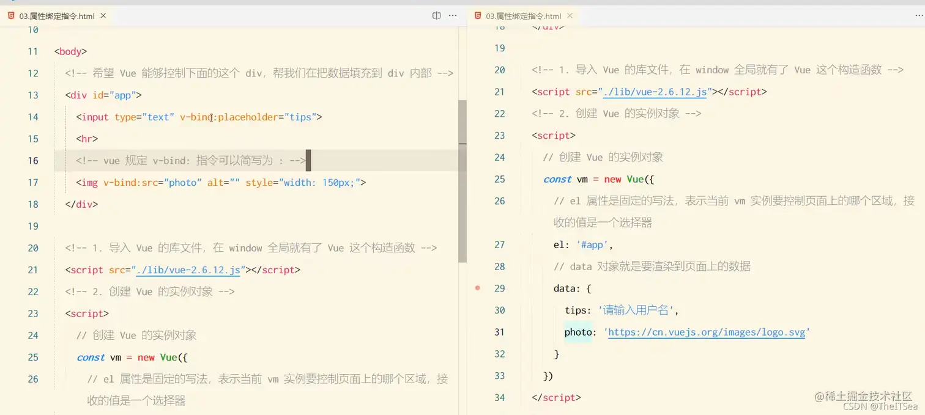Image resolution: width=925 pixels, height=415 pixels.
Task: Open the https://cn.vuejs.org/images/logo.svg link
Action: [x=707, y=332]
